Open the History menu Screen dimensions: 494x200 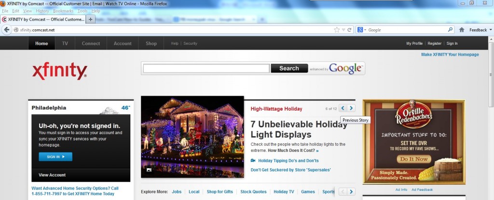42,11
